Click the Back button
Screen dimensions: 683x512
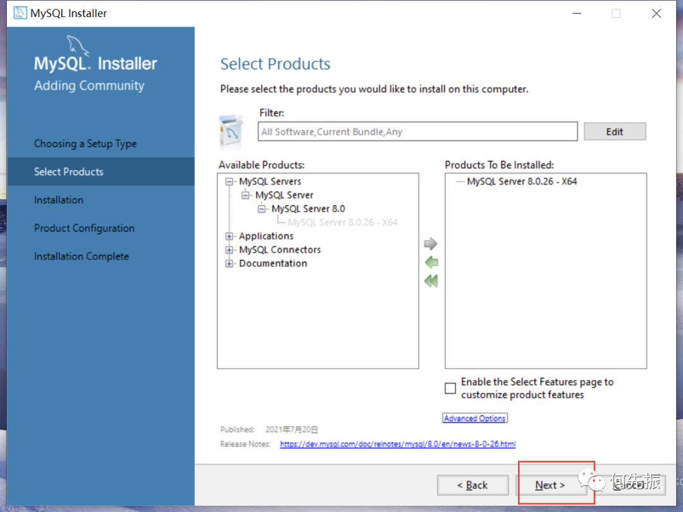click(x=472, y=485)
